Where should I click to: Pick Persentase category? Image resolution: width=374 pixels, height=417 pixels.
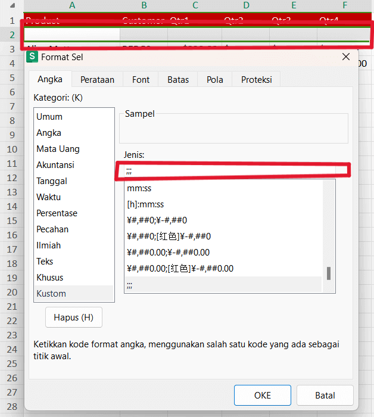(74, 213)
